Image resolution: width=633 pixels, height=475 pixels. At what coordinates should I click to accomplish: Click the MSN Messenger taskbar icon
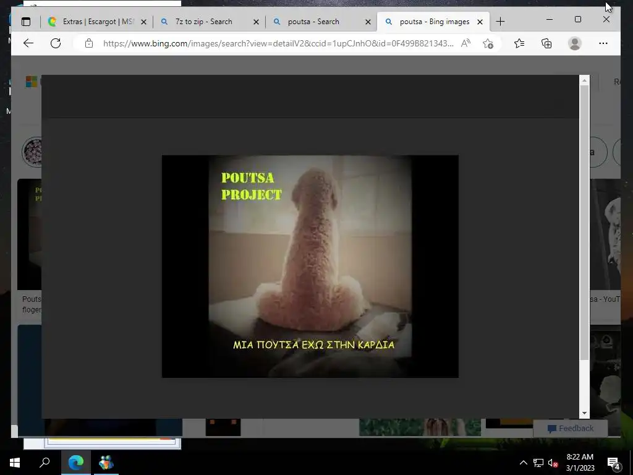(106, 463)
